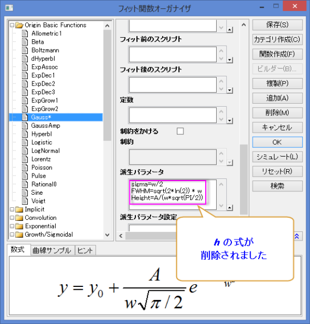Image resolution: width=310 pixels, height=324 pixels.
Task: Click the Beta function document icon
Action: click(x=25, y=42)
